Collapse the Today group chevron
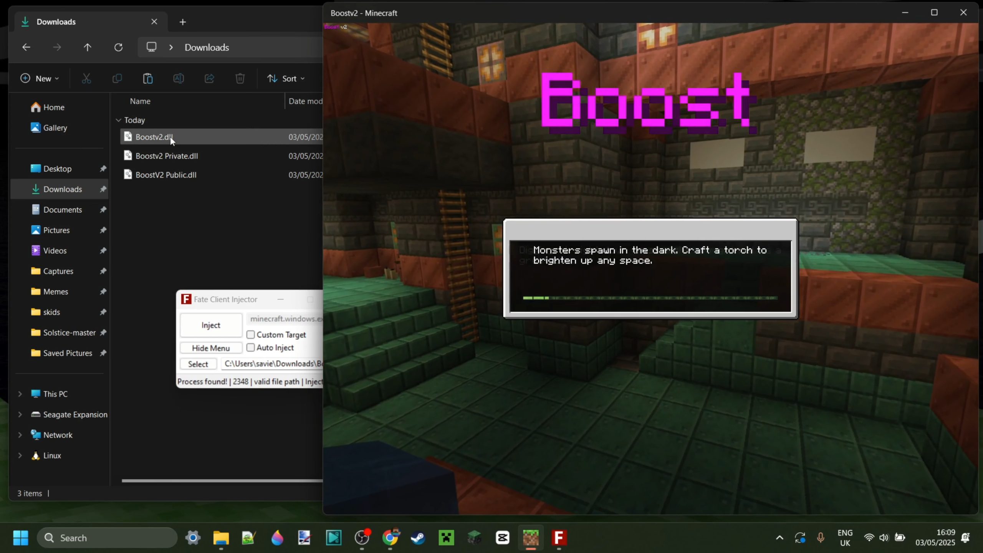Screen dimensions: 983x553 coord(118,120)
